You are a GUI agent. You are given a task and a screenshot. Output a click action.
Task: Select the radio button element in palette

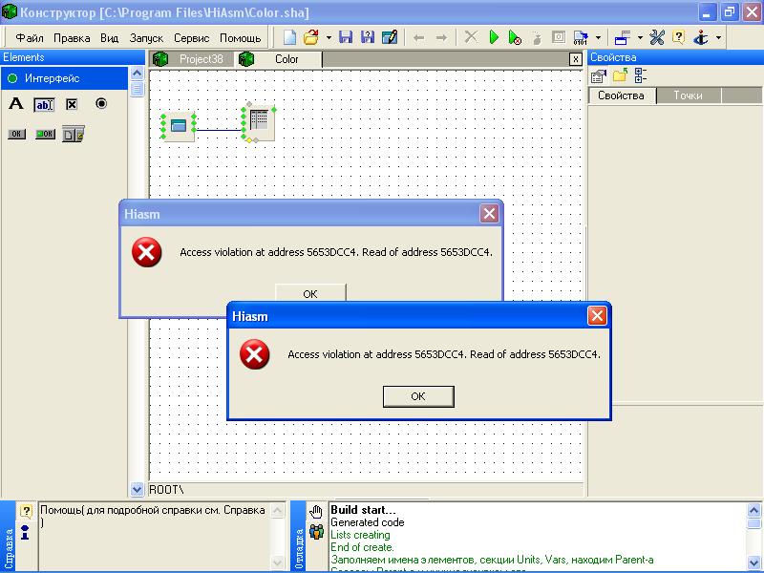tap(101, 104)
